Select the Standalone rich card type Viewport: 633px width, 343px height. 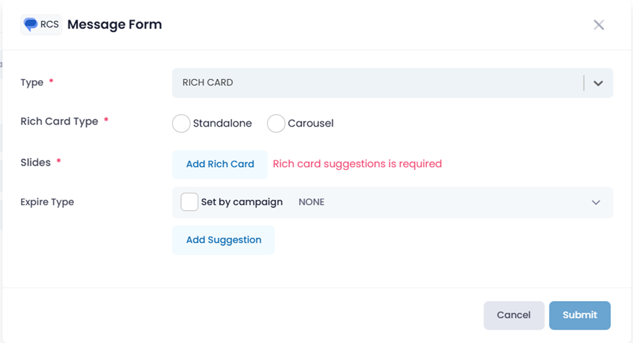coord(181,124)
